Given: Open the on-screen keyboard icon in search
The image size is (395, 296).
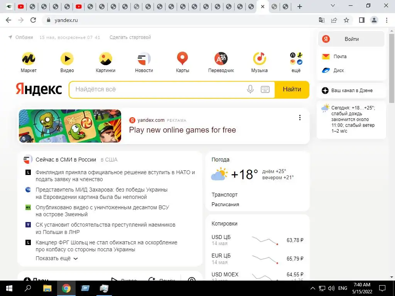Looking at the screenshot, I should (265, 89).
